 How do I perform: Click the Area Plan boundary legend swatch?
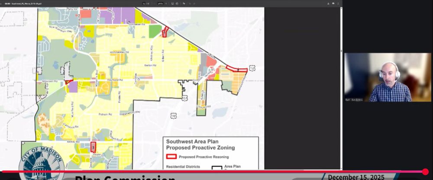tap(216, 168)
